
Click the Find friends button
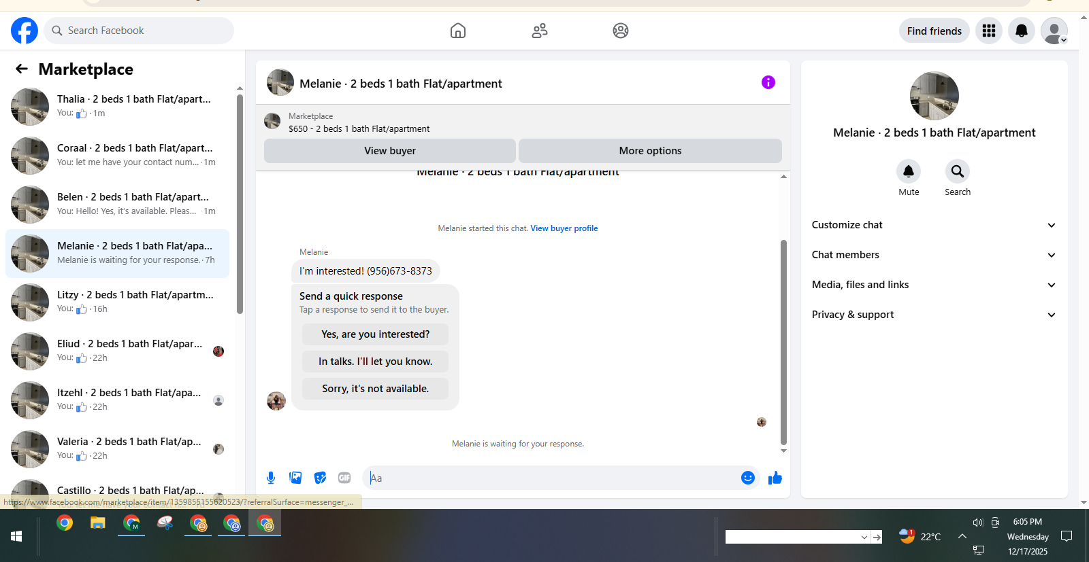point(934,31)
